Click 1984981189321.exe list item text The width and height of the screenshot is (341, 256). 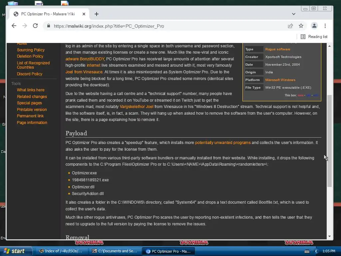point(90,180)
